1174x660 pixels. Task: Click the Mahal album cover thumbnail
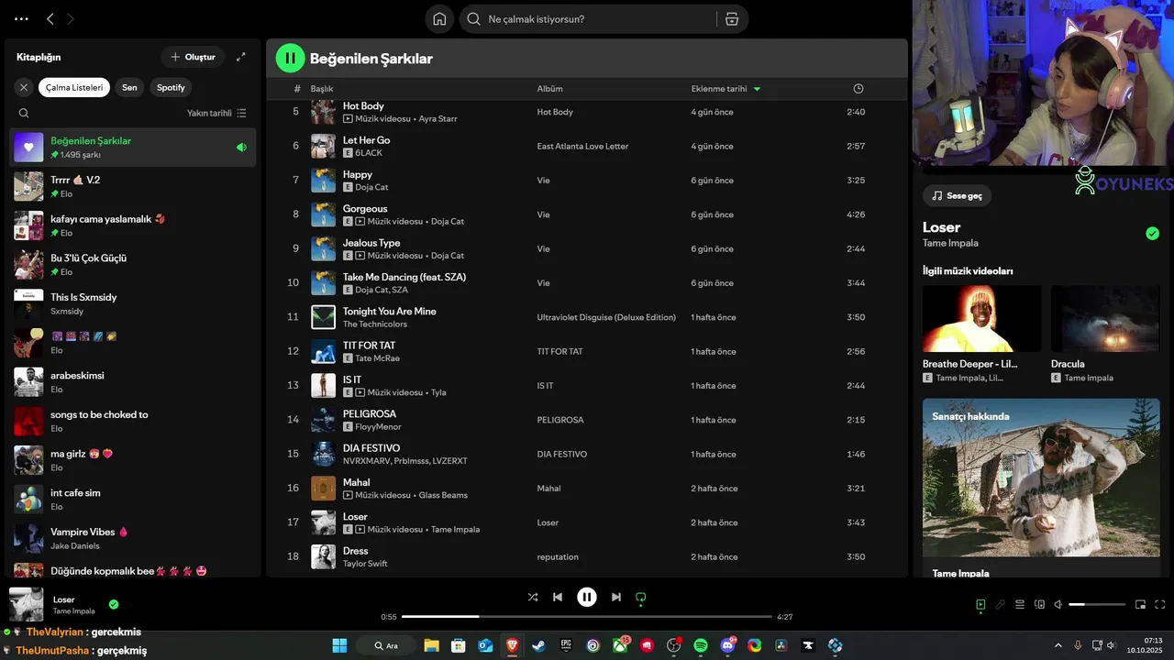tap(323, 489)
